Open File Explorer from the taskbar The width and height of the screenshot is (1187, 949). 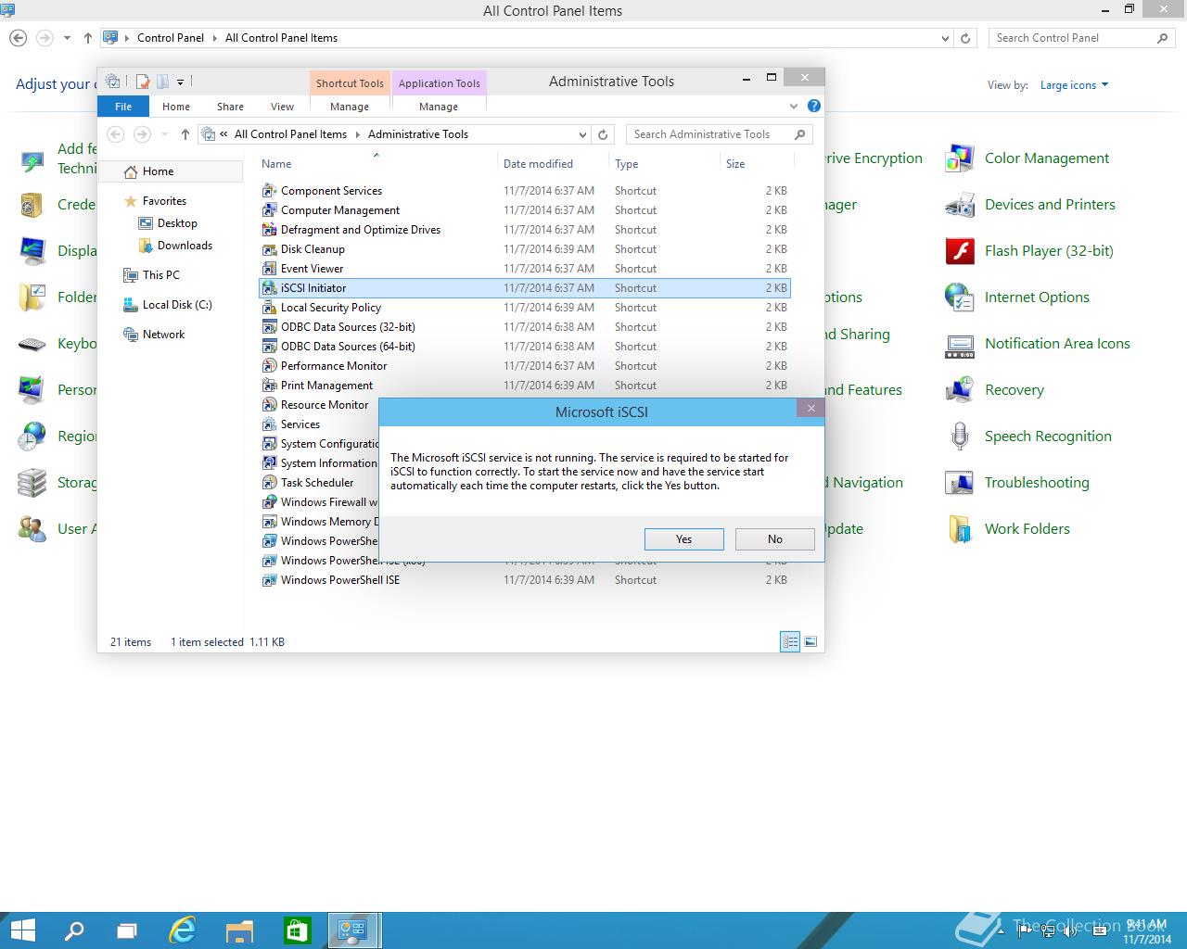[x=240, y=930]
